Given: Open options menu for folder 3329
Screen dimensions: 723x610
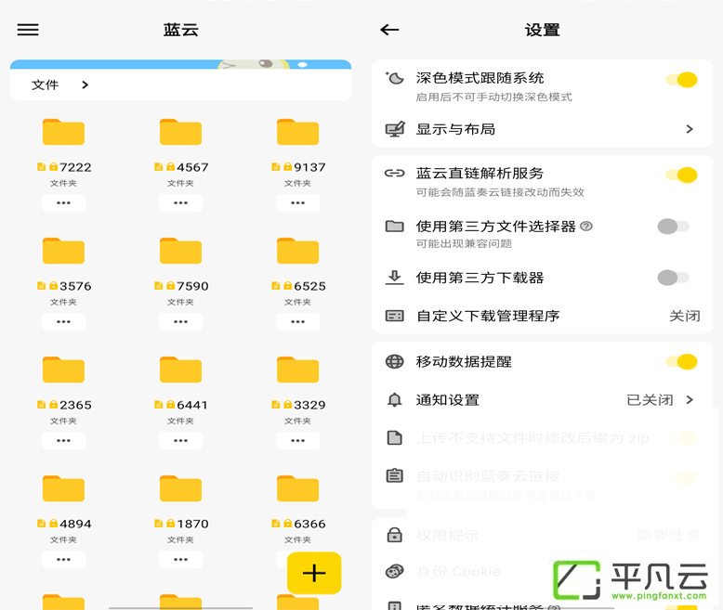Looking at the screenshot, I should click(297, 440).
